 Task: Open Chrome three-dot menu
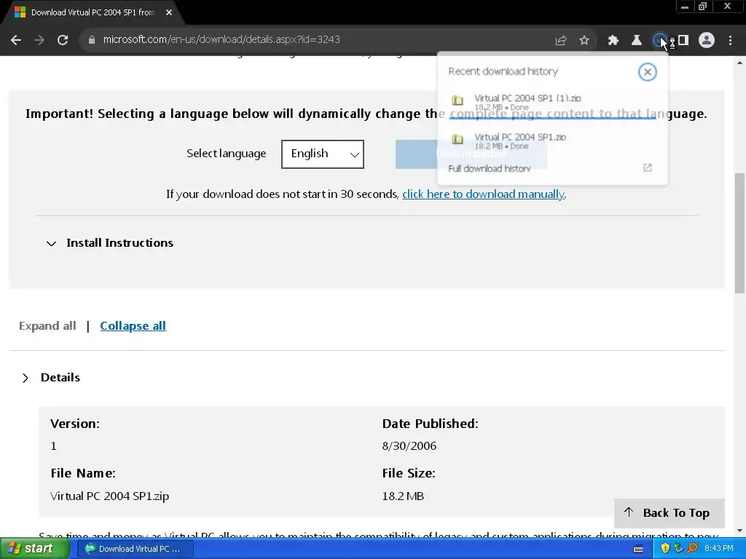click(x=730, y=41)
